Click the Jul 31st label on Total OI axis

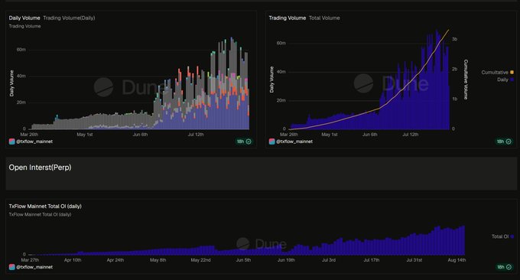414,260
